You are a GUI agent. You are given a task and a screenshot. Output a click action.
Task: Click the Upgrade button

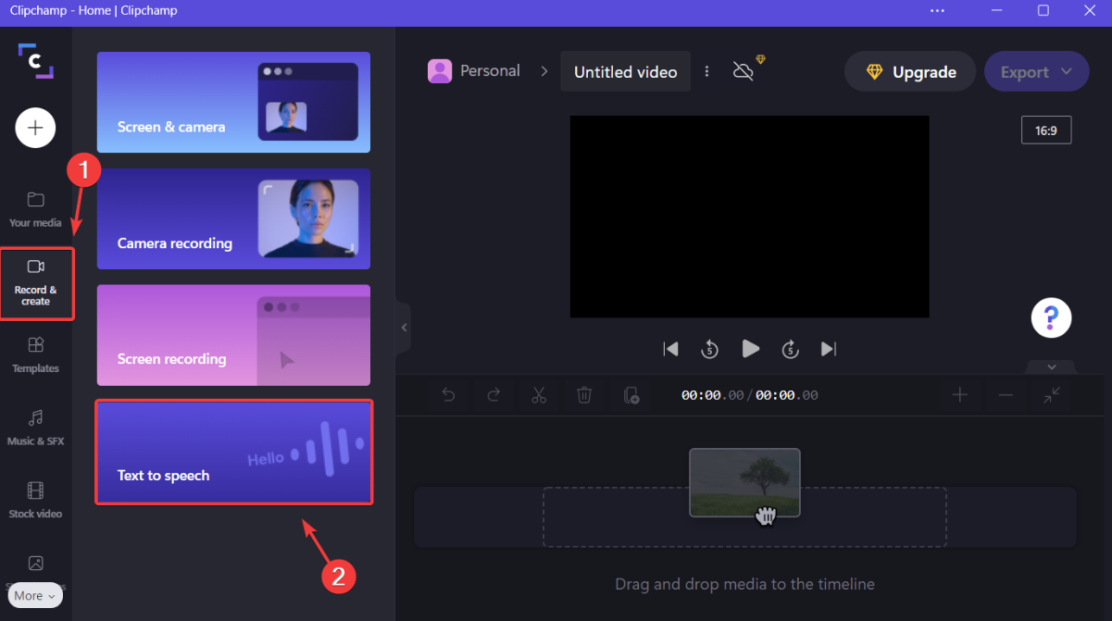click(910, 72)
